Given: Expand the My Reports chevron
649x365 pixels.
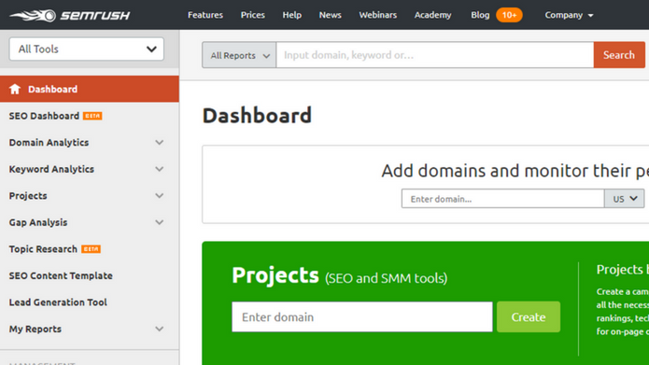Looking at the screenshot, I should [x=160, y=329].
